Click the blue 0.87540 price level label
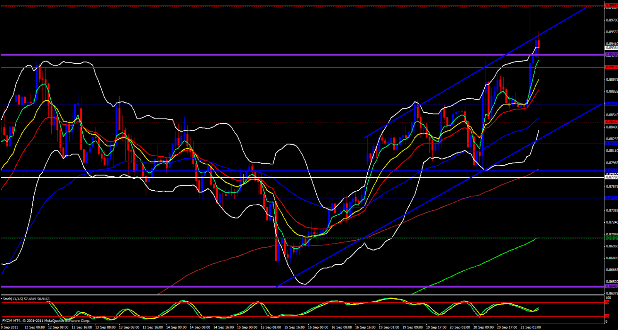618x330 pixels. 611,198
